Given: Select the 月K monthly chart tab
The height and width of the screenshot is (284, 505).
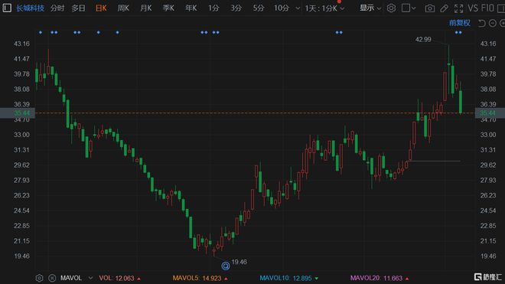Looking at the screenshot, I should click(146, 8).
